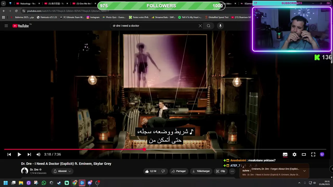Open the Ballerina 2025 bookmark

[22, 17]
